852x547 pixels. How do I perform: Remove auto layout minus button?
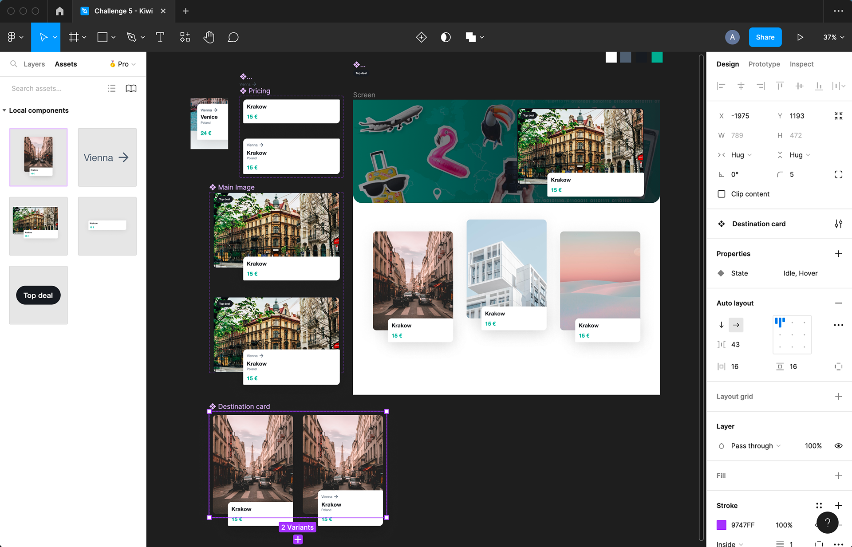tap(838, 303)
